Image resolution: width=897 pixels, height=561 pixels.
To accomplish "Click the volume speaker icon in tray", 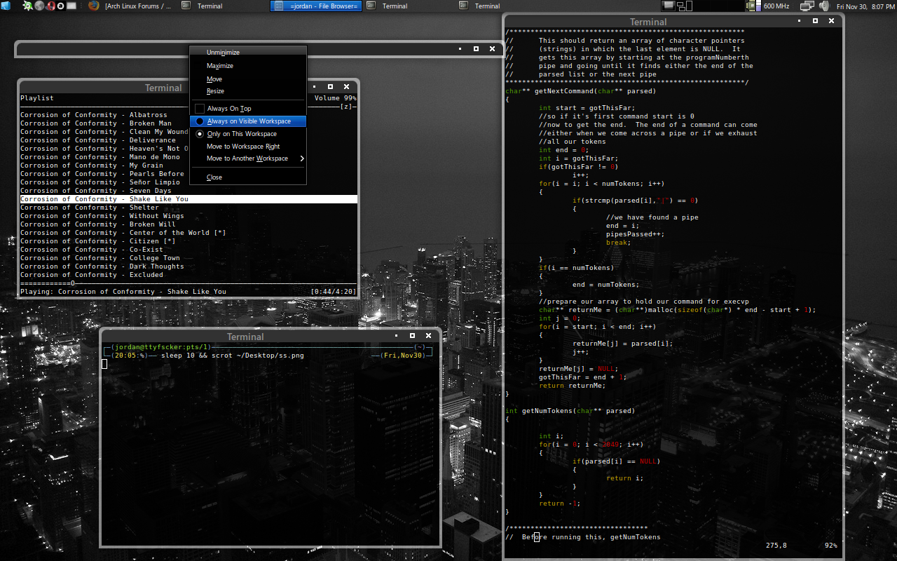I will [823, 6].
